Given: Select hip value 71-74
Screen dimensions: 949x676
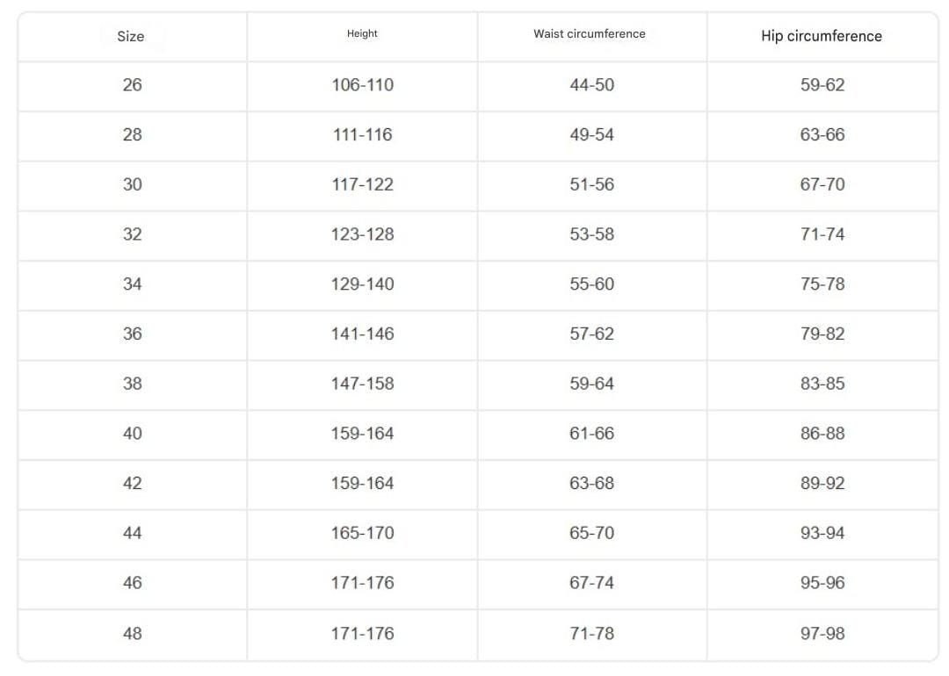Looking at the screenshot, I should click(x=822, y=234).
